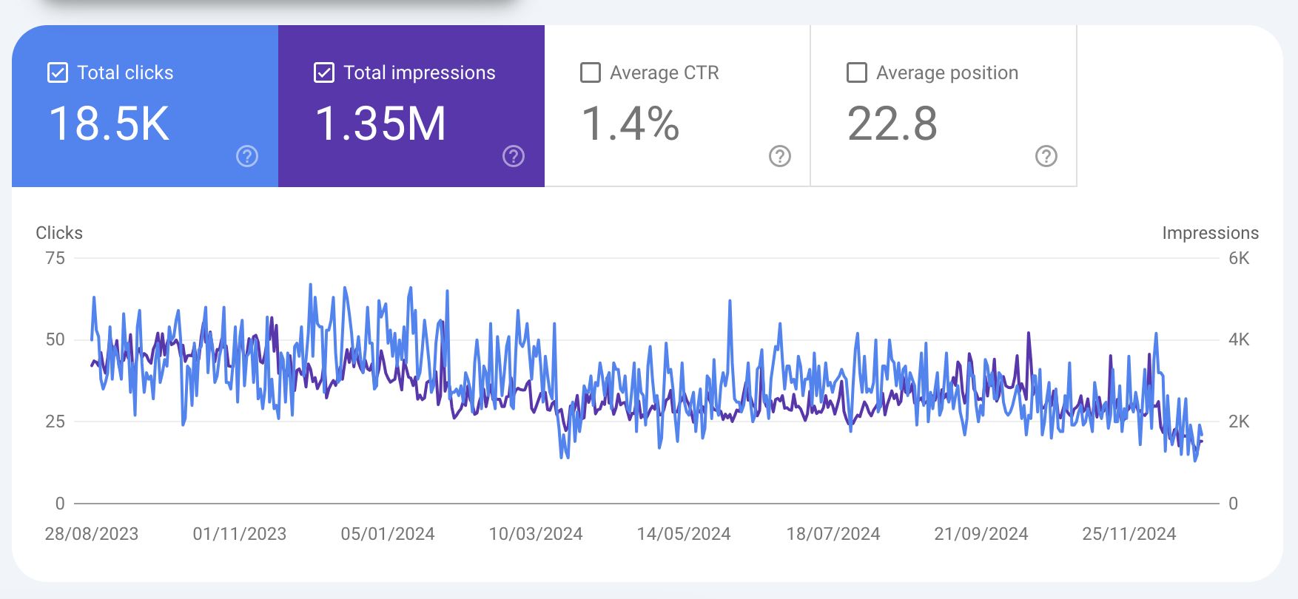The width and height of the screenshot is (1298, 599).
Task: Uncheck the Total impressions checkbox
Action: click(324, 72)
